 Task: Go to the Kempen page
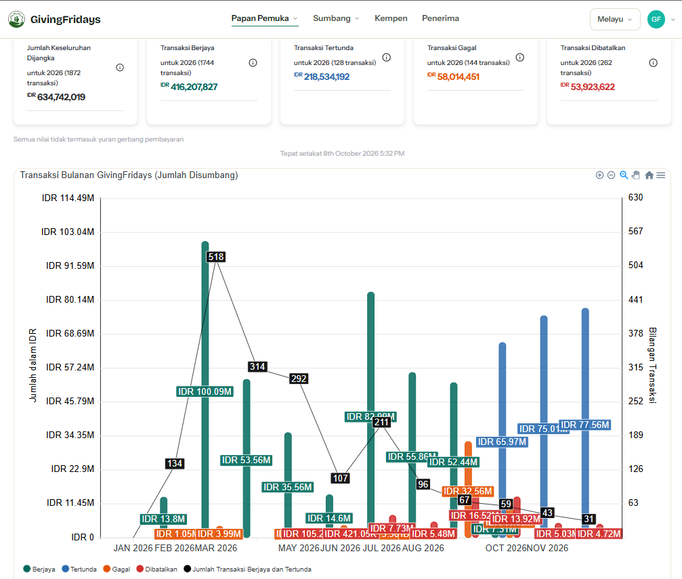pyautogui.click(x=391, y=18)
